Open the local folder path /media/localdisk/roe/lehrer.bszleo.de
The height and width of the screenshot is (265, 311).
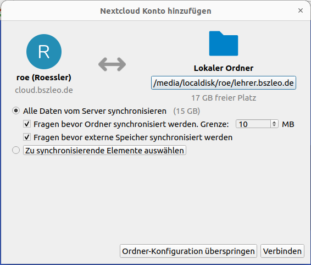(x=224, y=83)
